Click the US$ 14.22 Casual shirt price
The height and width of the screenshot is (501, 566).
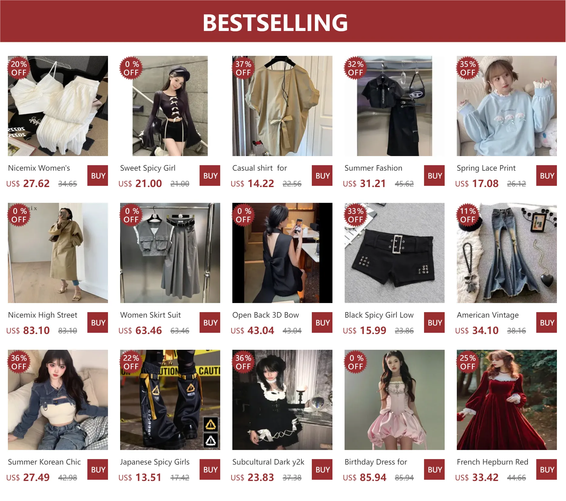click(252, 183)
